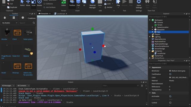
Task: Toggle the Toolbox panel button
Action: 72,3
